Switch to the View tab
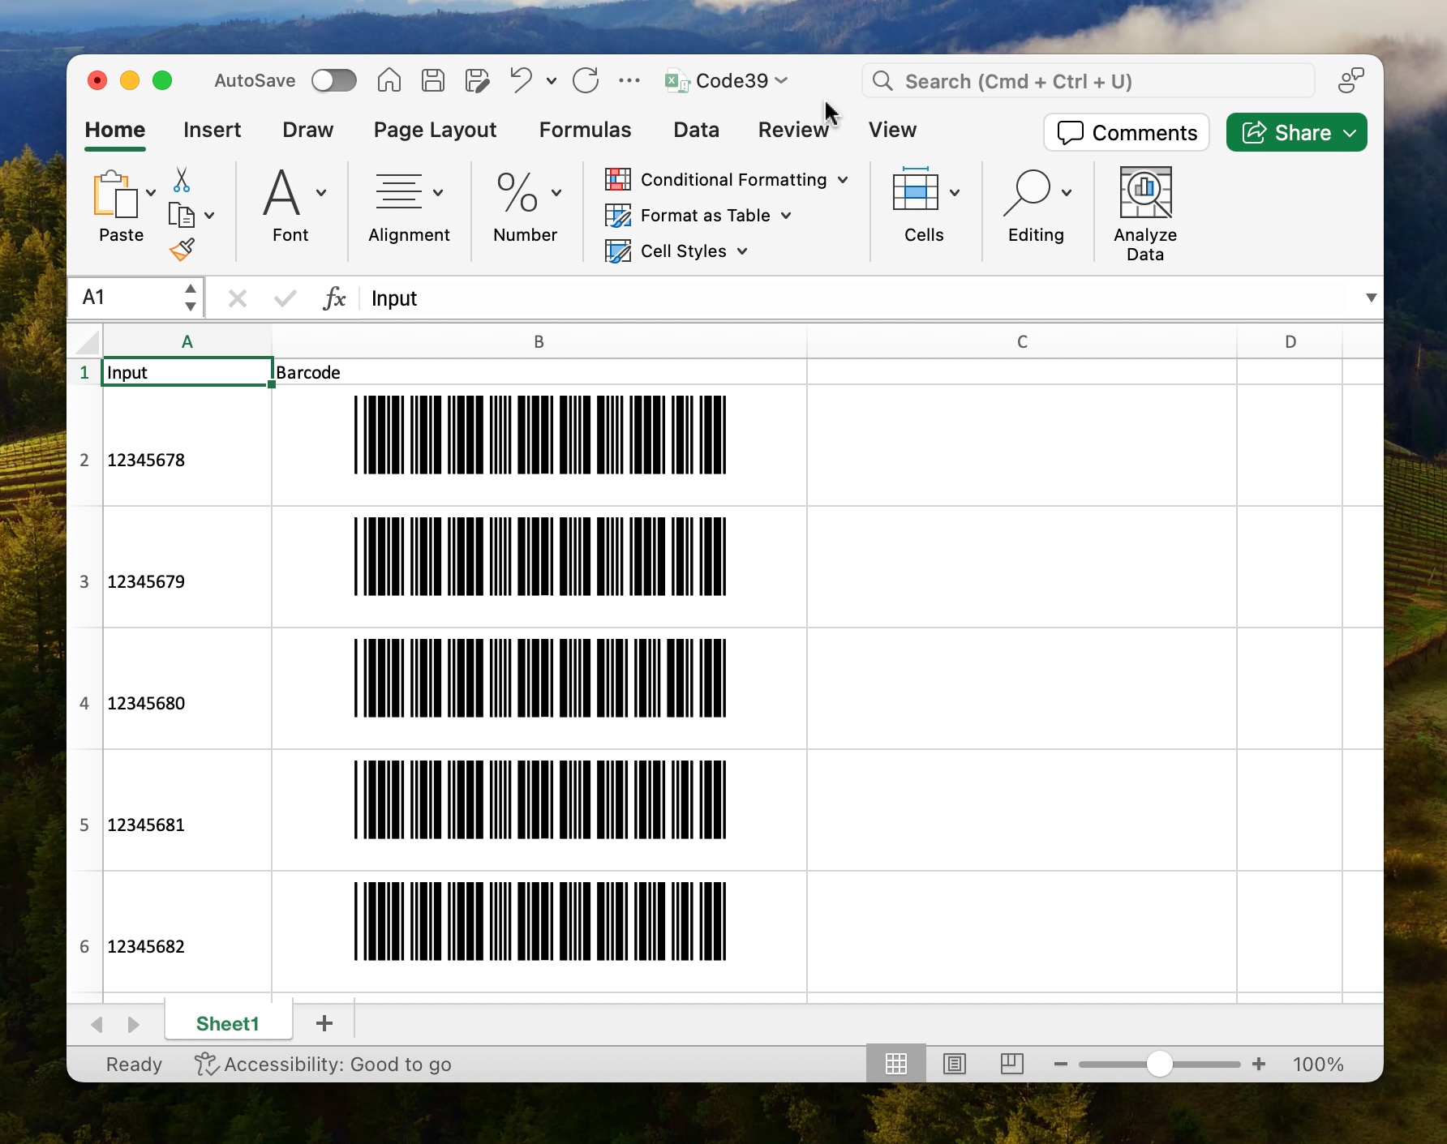 pyautogui.click(x=892, y=130)
